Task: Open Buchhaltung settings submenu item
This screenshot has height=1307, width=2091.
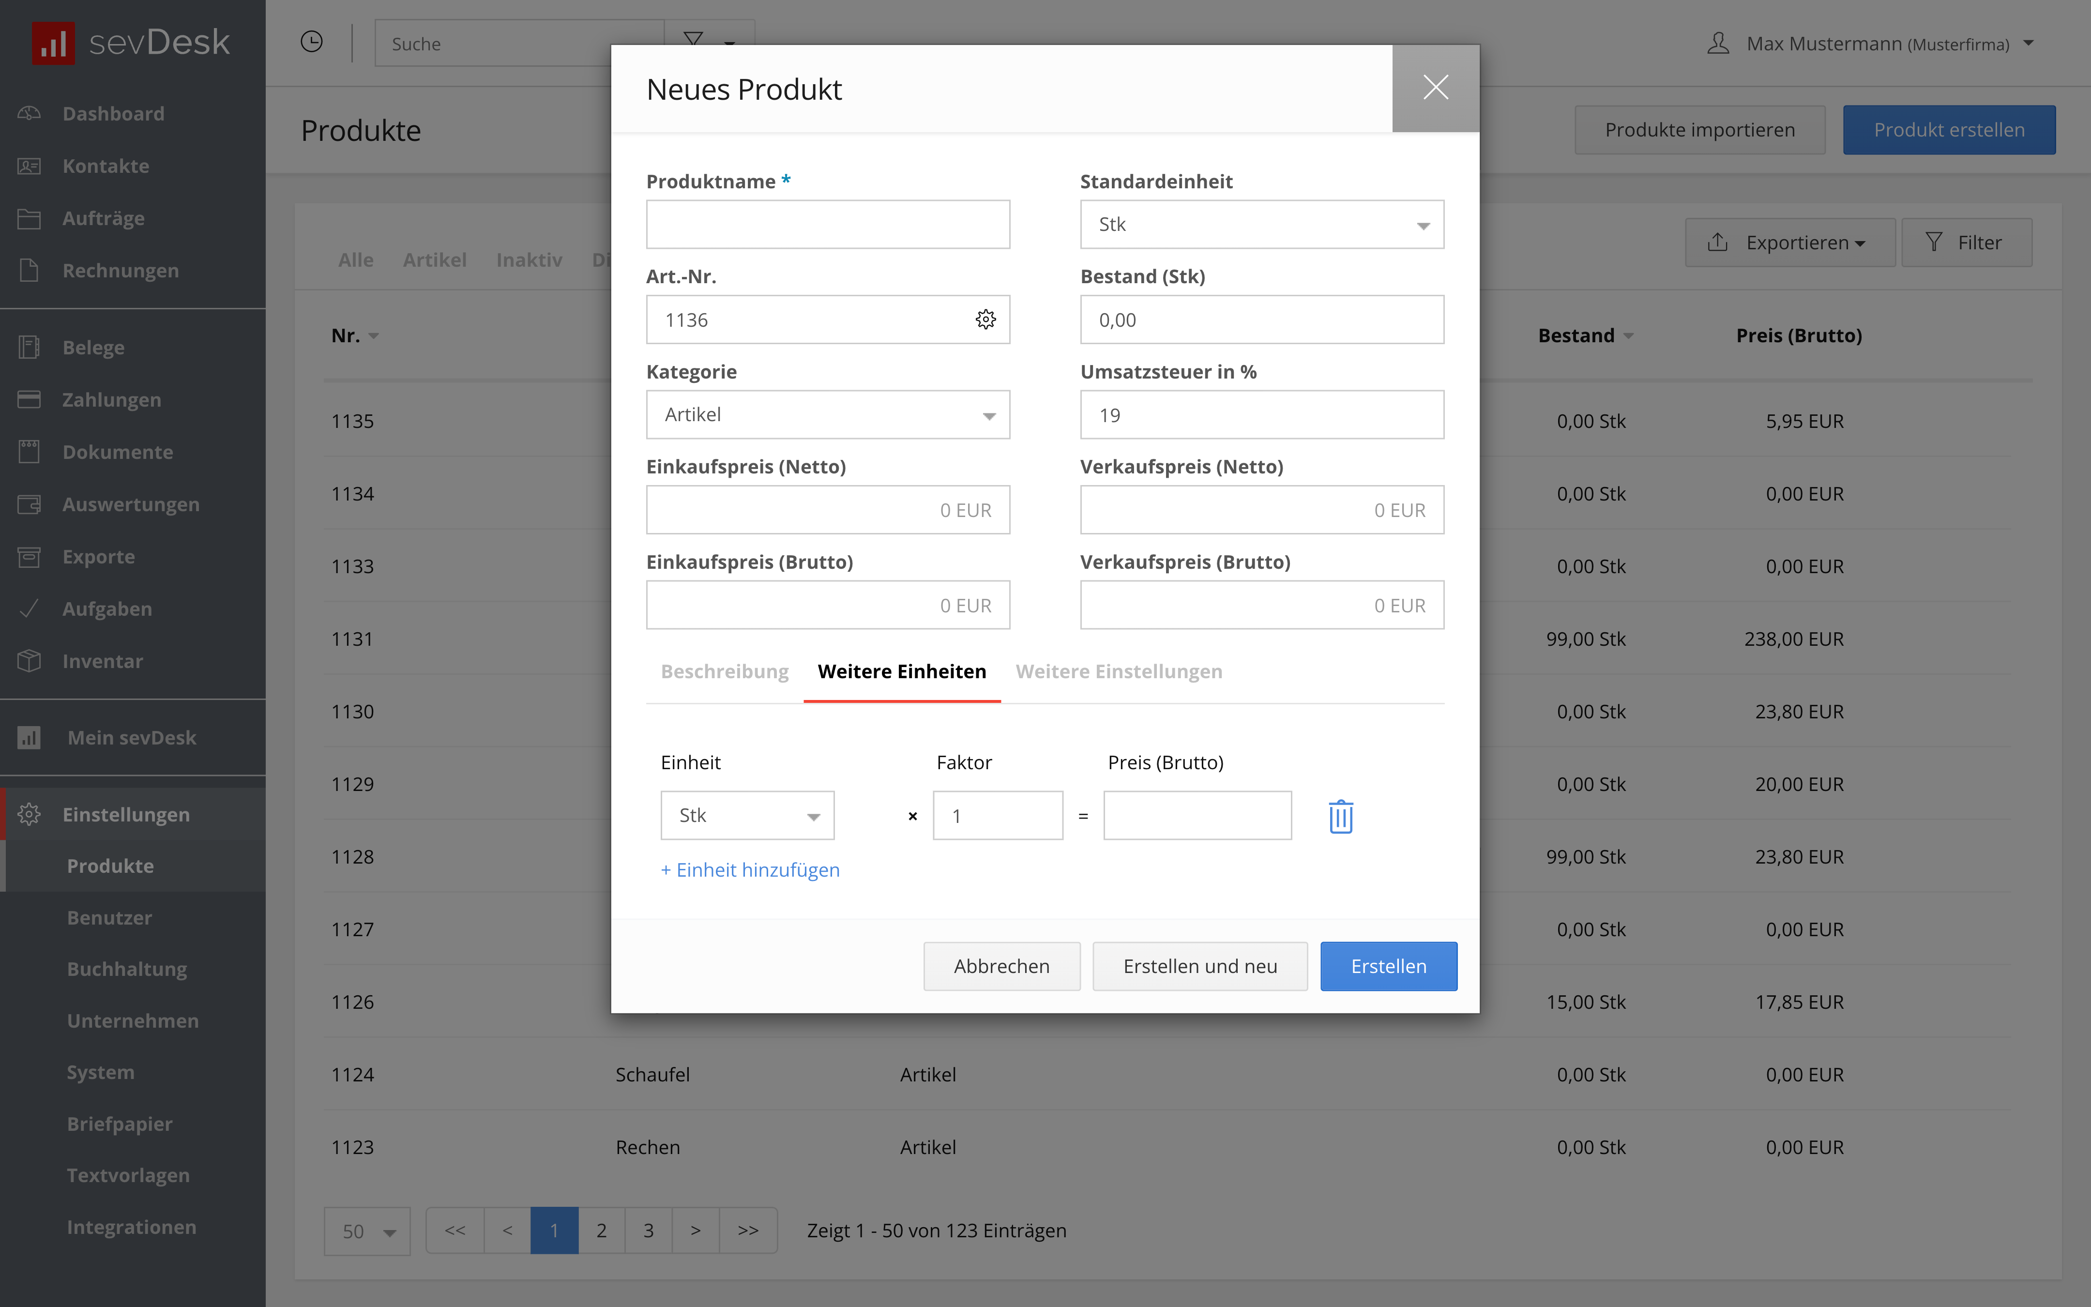Action: (127, 969)
